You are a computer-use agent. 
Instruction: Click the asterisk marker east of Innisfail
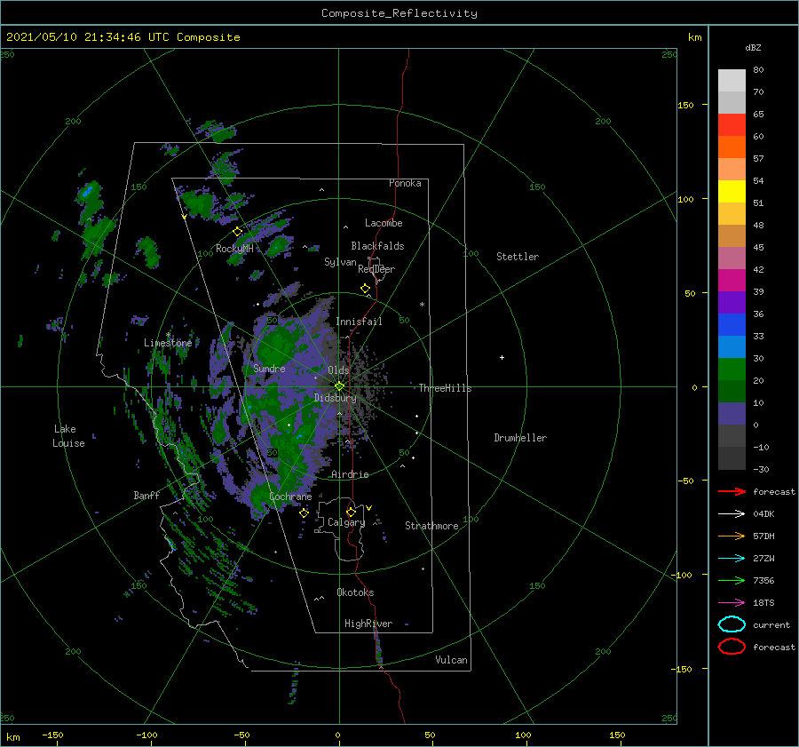pos(422,305)
